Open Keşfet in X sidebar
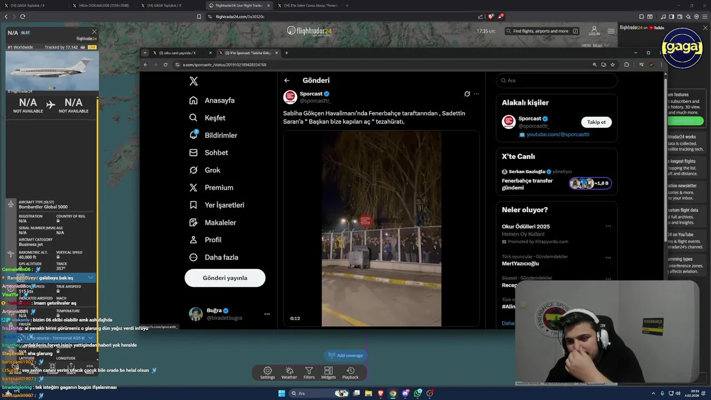The width and height of the screenshot is (711, 400). (207, 118)
